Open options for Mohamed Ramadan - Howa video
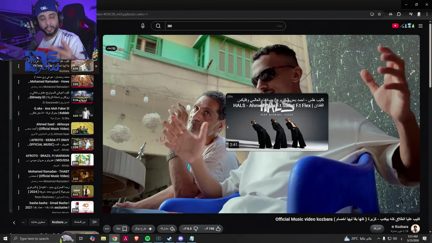 coord(19,81)
